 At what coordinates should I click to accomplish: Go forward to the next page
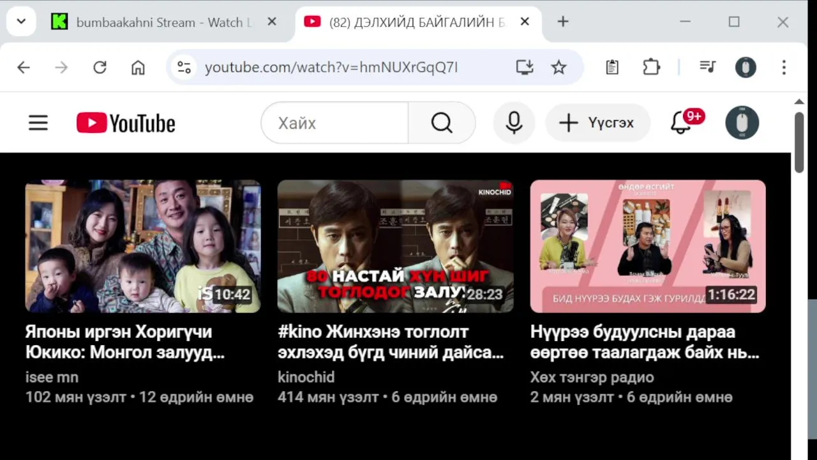coord(61,67)
